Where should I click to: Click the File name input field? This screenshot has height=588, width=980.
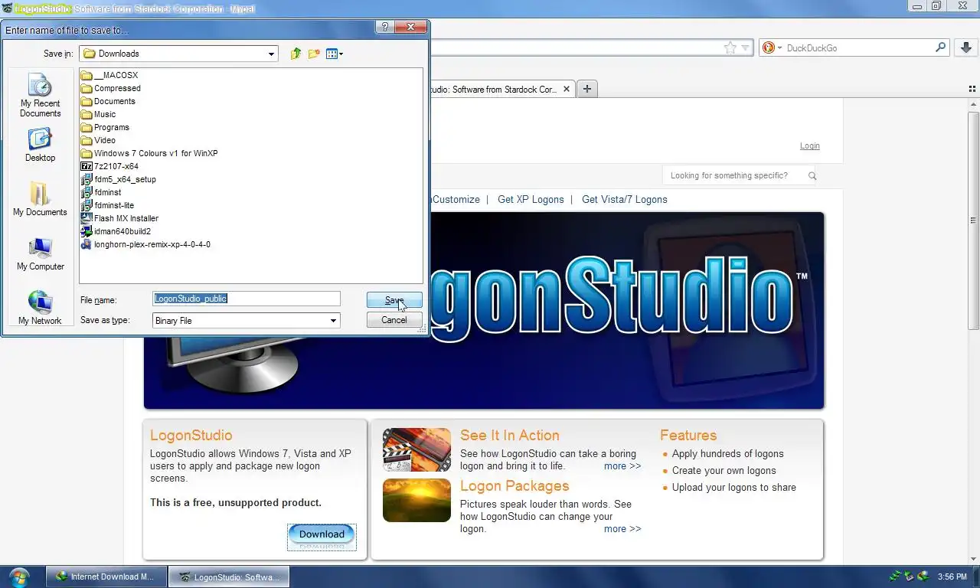[246, 299]
